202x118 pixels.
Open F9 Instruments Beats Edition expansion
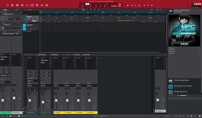click(x=184, y=81)
